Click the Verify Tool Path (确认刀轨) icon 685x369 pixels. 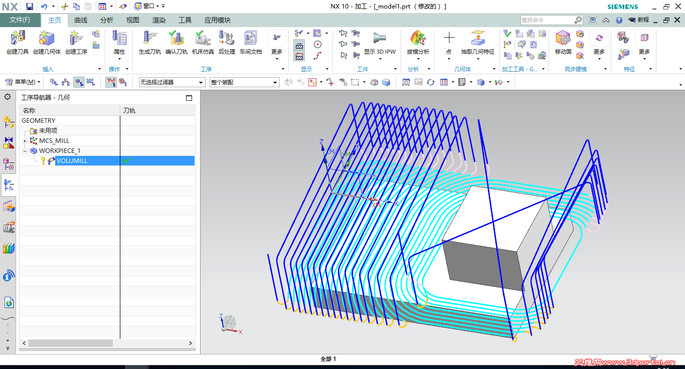pyautogui.click(x=177, y=39)
